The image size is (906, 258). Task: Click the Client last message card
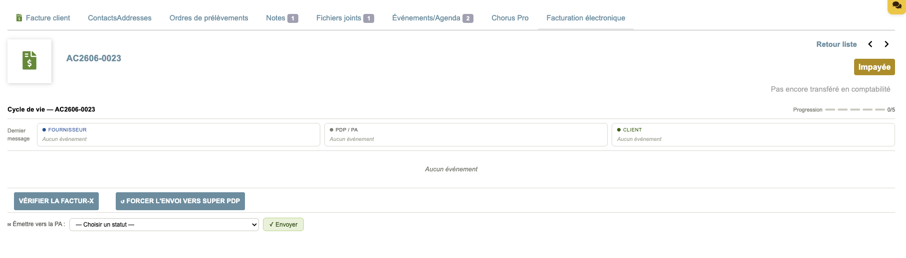[753, 134]
